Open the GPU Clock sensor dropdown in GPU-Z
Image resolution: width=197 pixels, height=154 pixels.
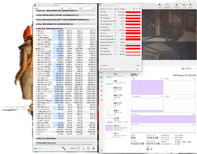(x=115, y=12)
